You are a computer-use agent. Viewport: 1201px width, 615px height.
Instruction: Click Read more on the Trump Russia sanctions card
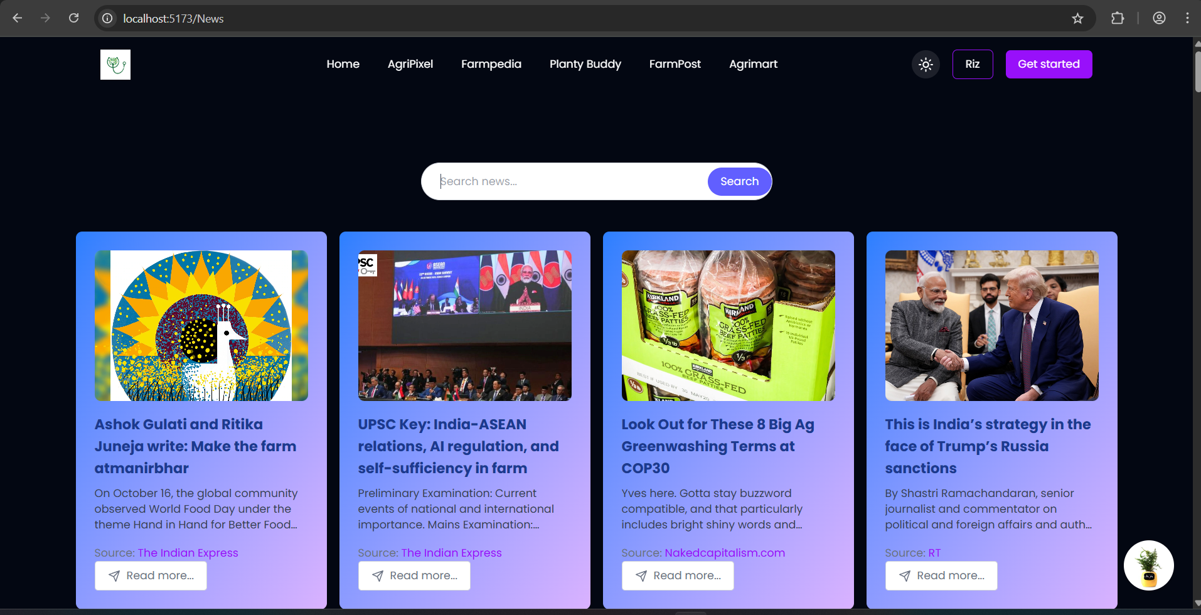click(x=941, y=575)
